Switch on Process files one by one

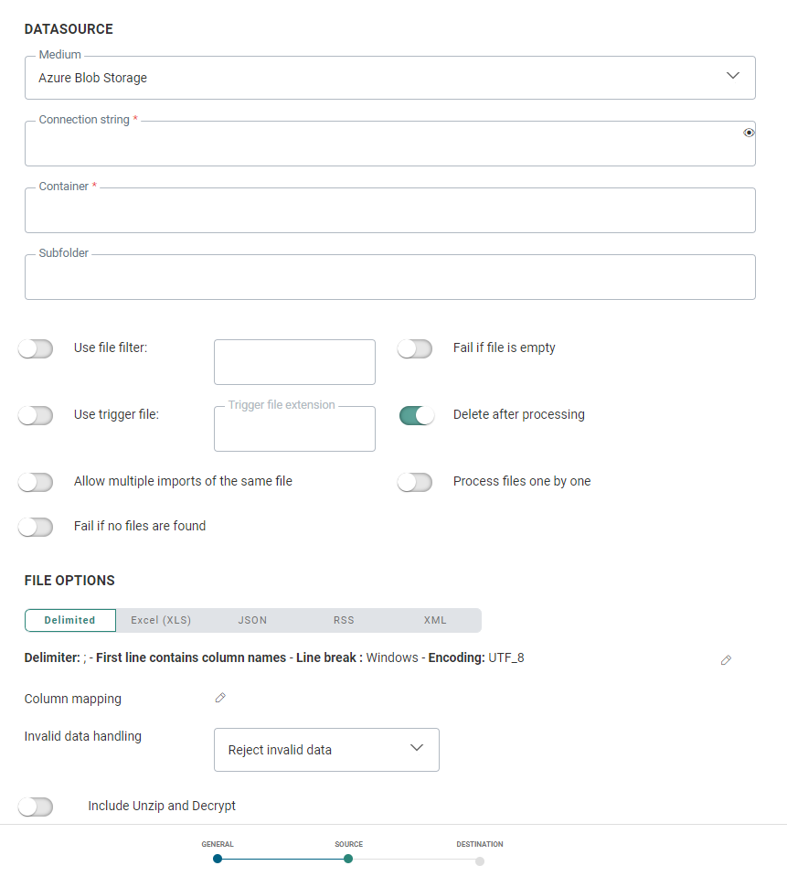coord(414,482)
